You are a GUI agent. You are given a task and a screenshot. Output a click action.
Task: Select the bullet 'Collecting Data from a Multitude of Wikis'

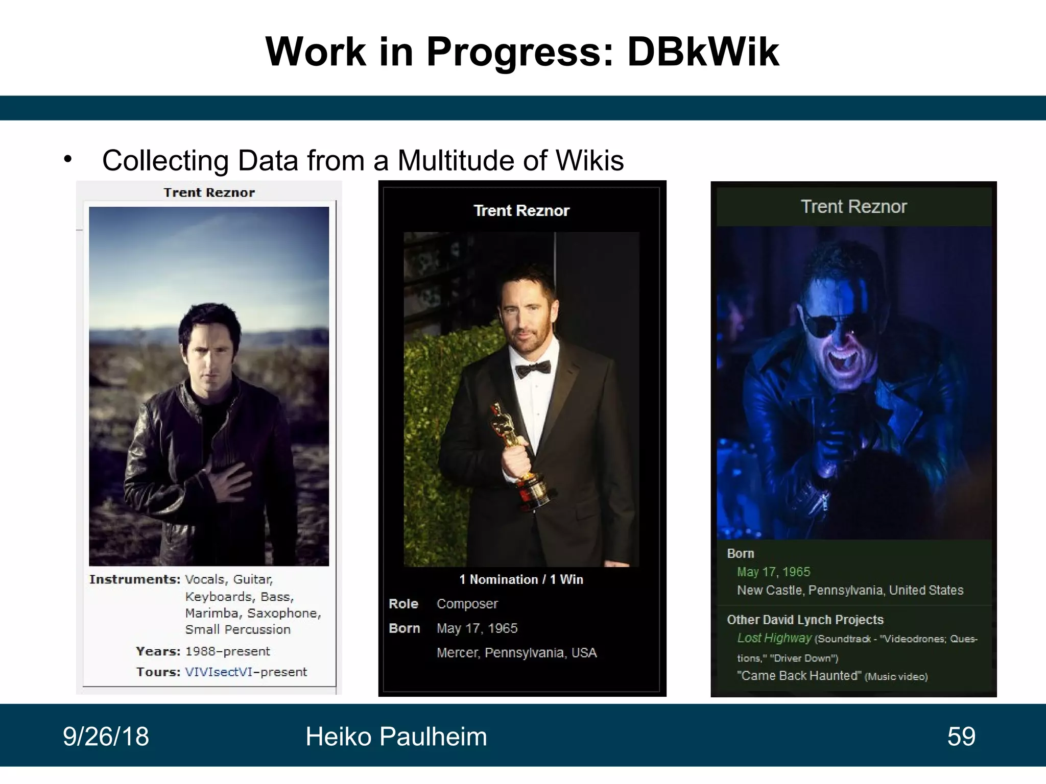pos(363,160)
